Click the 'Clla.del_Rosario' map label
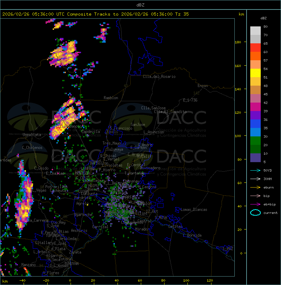 click(x=159, y=76)
